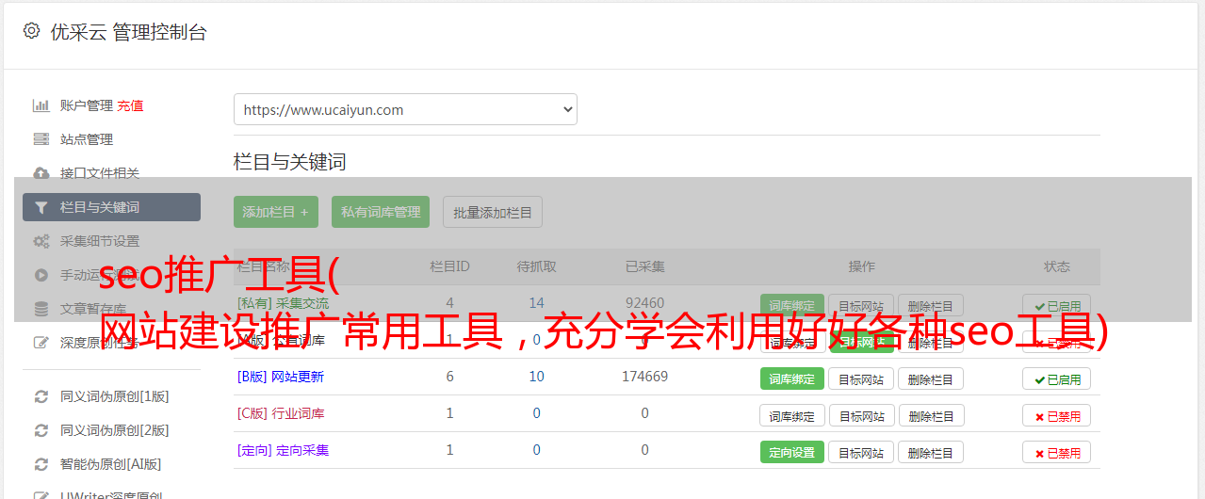Click the 92460 collected count
This screenshot has width=1205, height=499.
(x=644, y=303)
